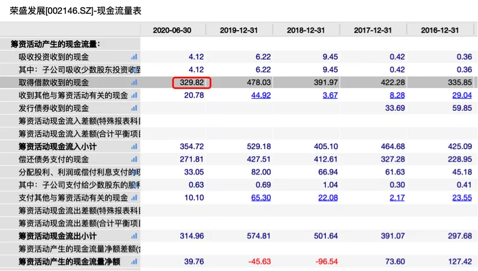Click the 127.42 net cash flow value
Image resolution: width=478 pixels, height=271 pixels.
point(460,261)
